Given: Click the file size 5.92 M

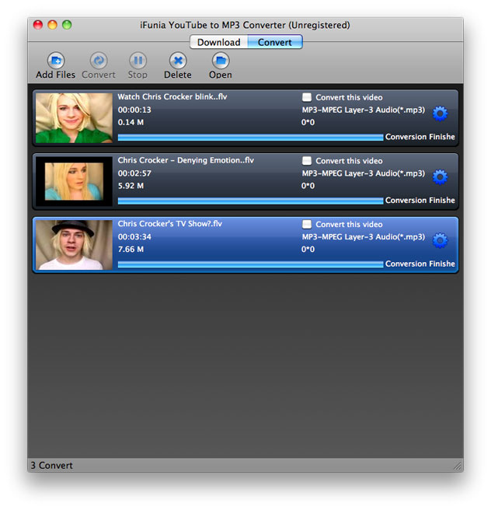Looking at the screenshot, I should coord(131,186).
